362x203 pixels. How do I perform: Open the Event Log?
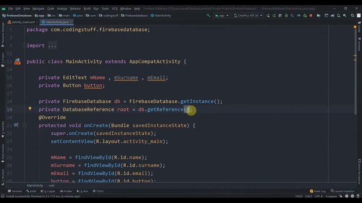tap(318, 191)
